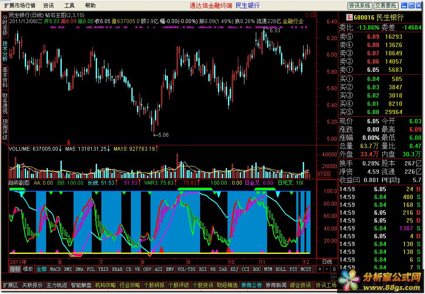
Task: Switch to the 基本资料 side tab
Action: tap(5, 77)
